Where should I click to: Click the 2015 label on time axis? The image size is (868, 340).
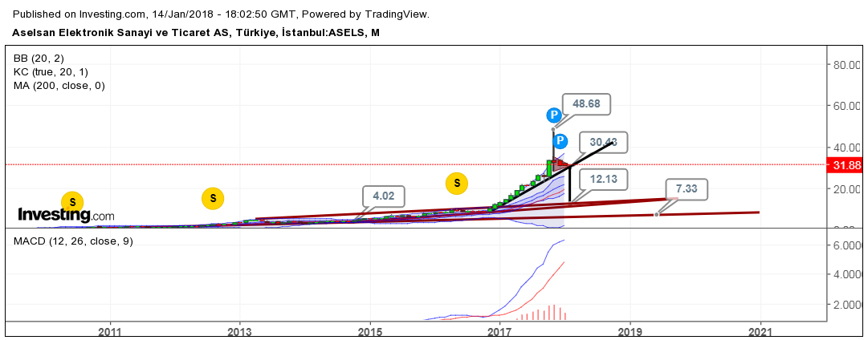click(x=370, y=332)
